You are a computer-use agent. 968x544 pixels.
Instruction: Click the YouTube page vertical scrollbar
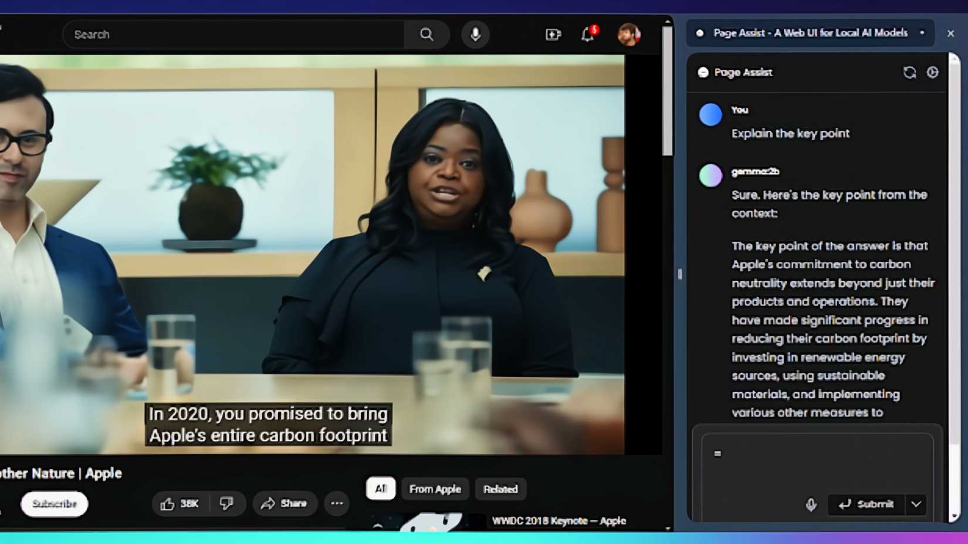(x=668, y=91)
